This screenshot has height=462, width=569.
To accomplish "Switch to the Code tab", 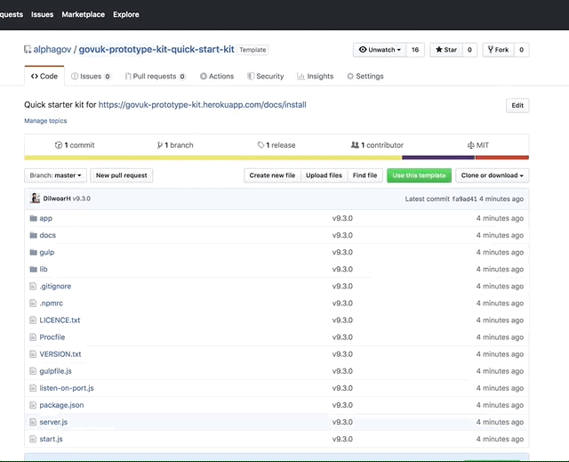I will 44,77.
